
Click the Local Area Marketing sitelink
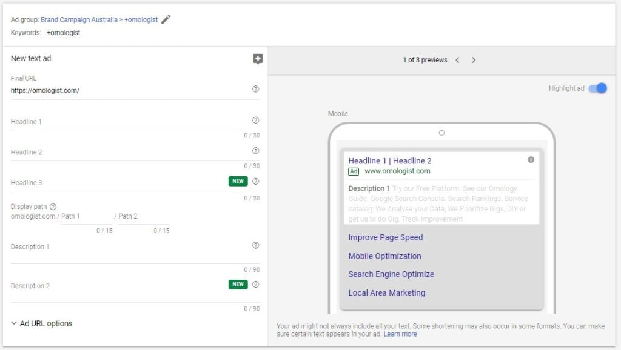pyautogui.click(x=386, y=292)
